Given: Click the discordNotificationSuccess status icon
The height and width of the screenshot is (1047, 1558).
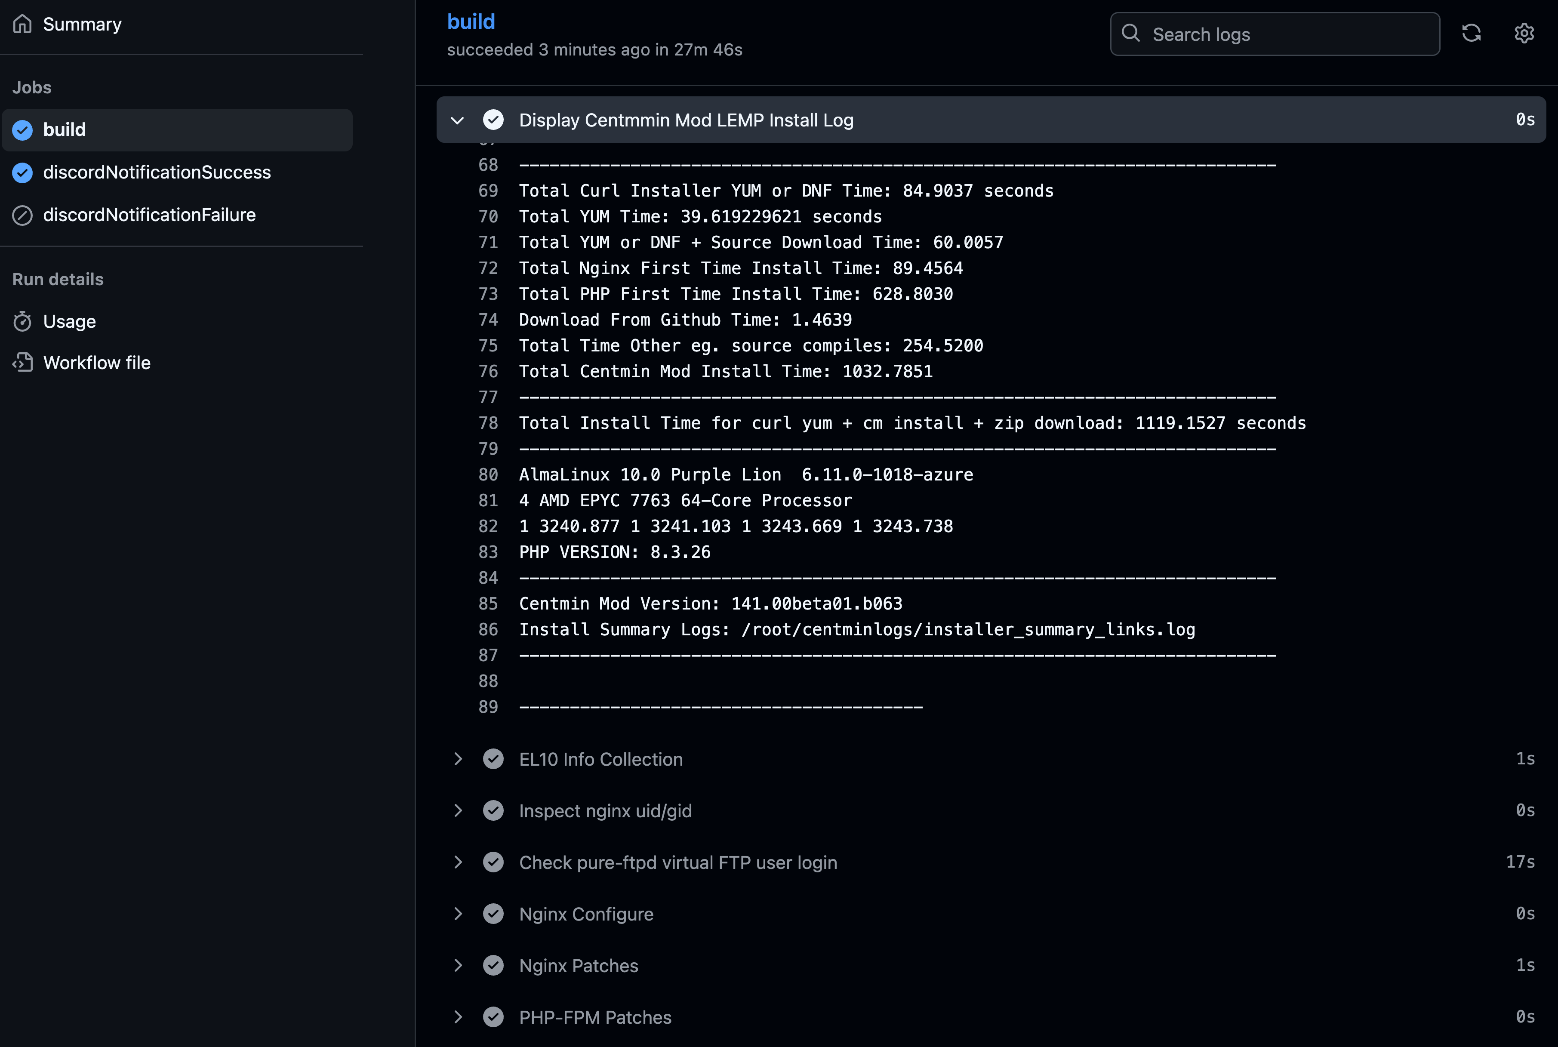Looking at the screenshot, I should pos(22,172).
